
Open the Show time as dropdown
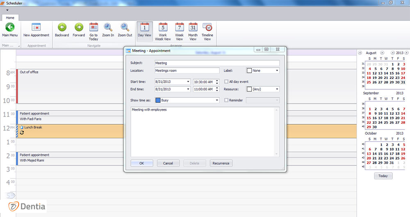(217, 100)
